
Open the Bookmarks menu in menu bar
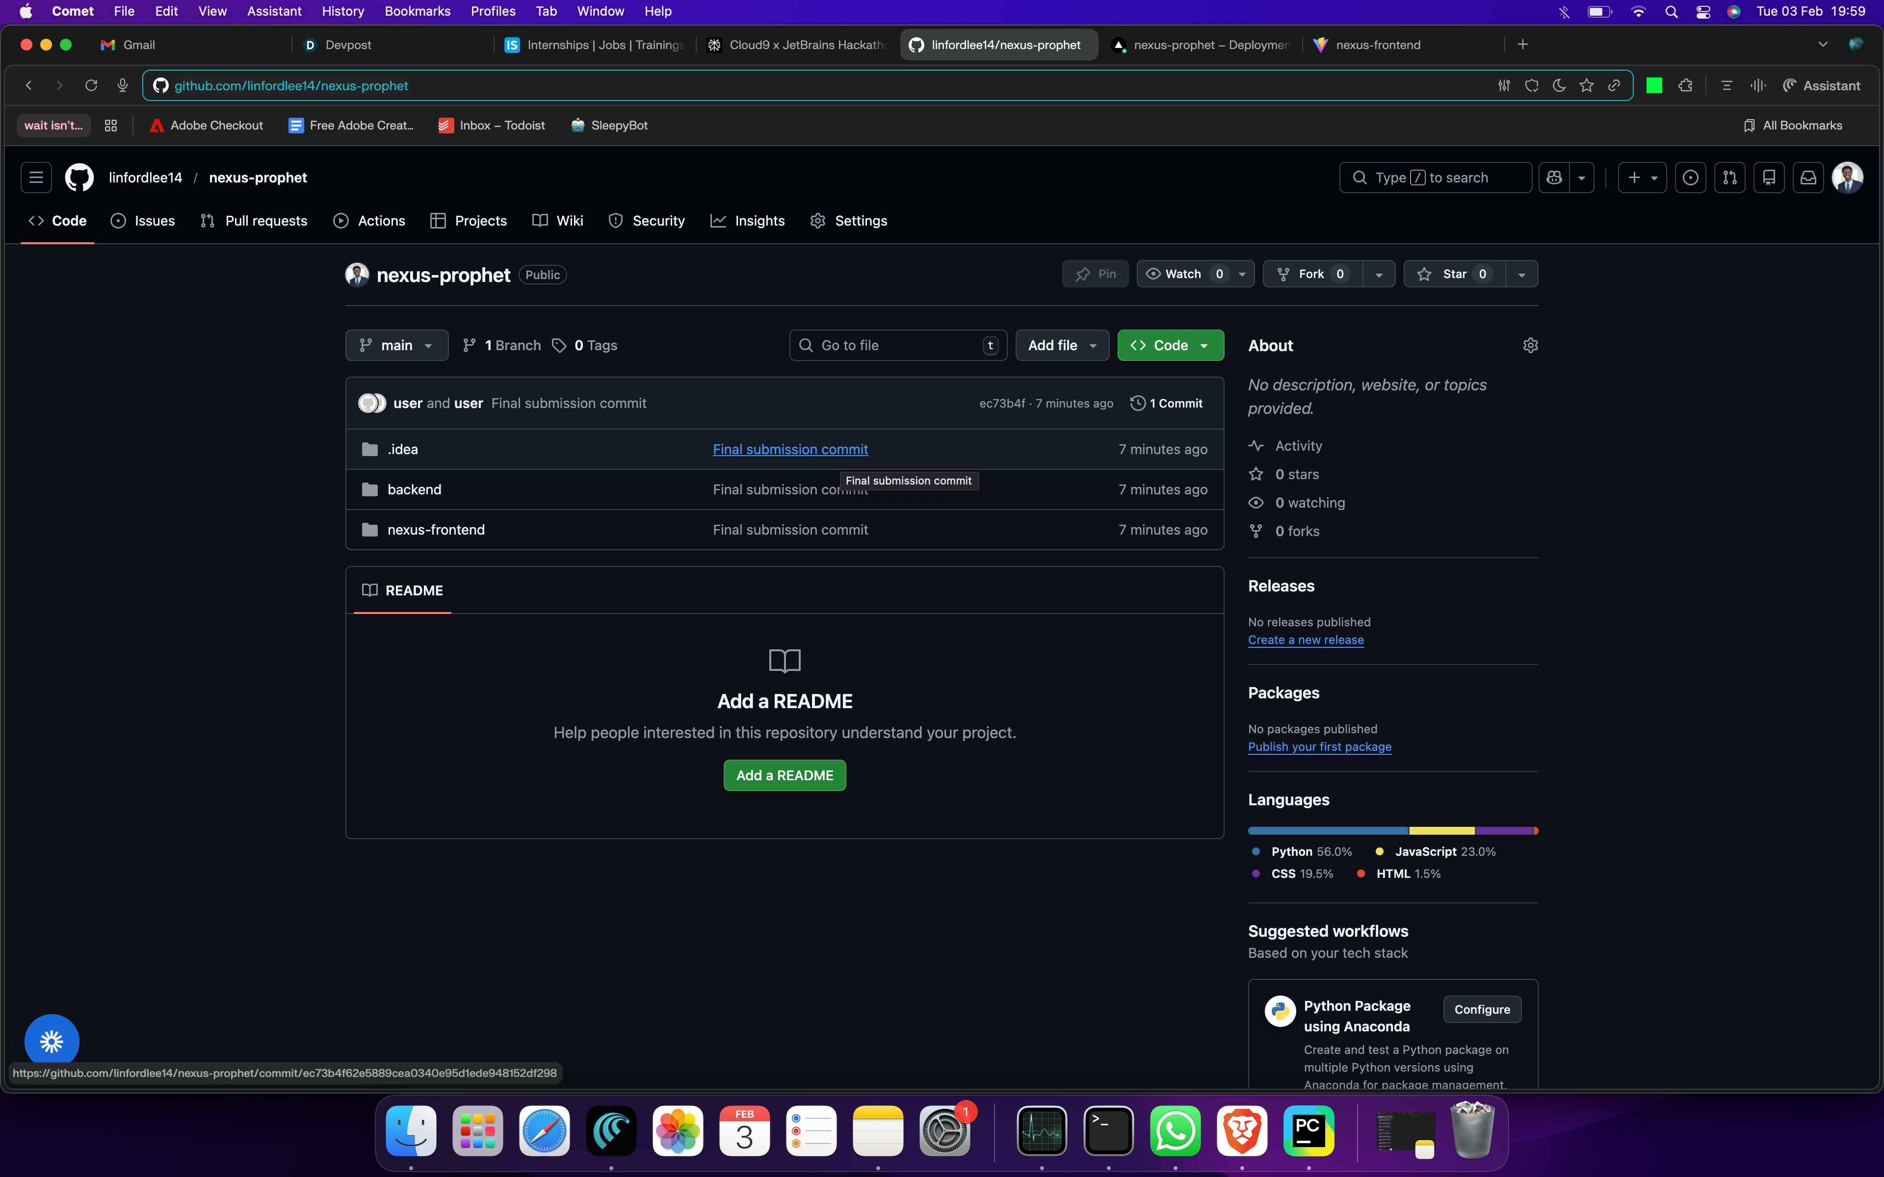coord(418,11)
